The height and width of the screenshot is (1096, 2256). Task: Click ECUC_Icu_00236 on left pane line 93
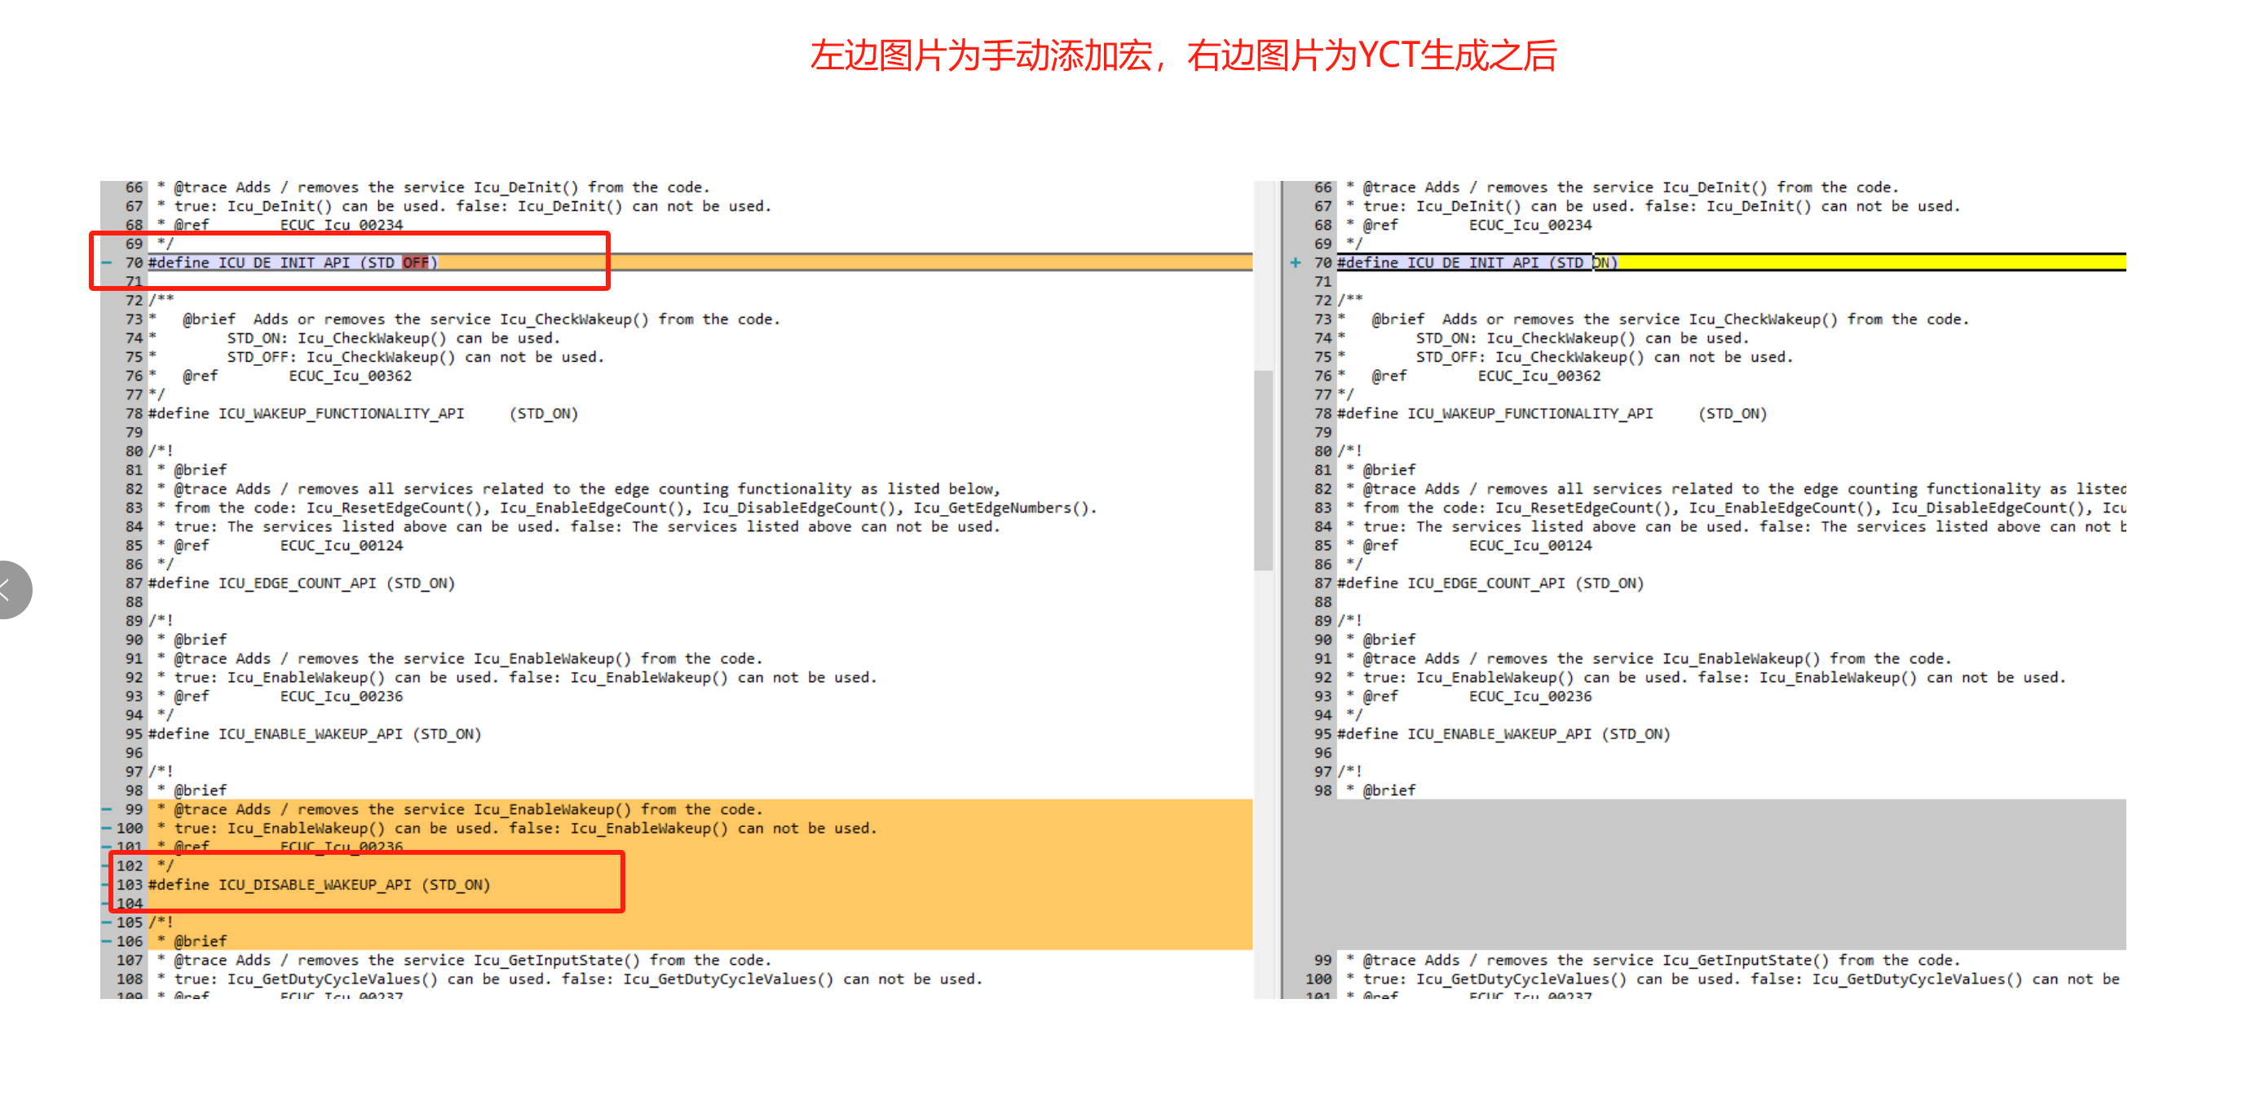point(342,696)
